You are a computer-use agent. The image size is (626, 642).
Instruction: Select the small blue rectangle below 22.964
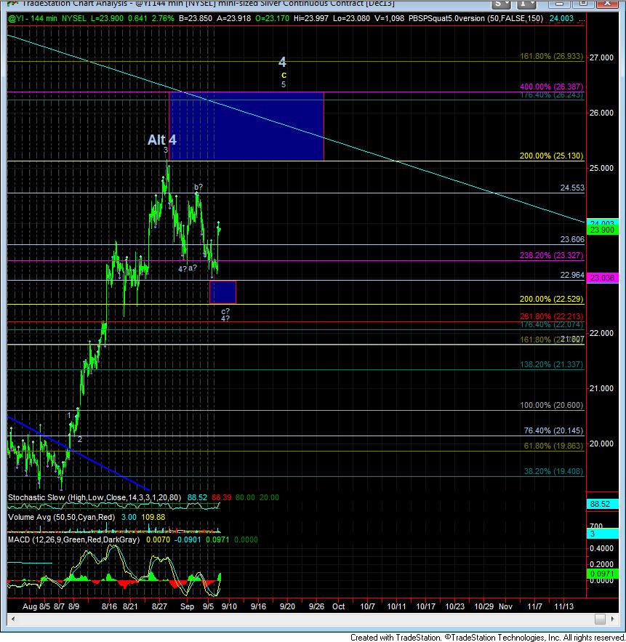click(x=222, y=292)
